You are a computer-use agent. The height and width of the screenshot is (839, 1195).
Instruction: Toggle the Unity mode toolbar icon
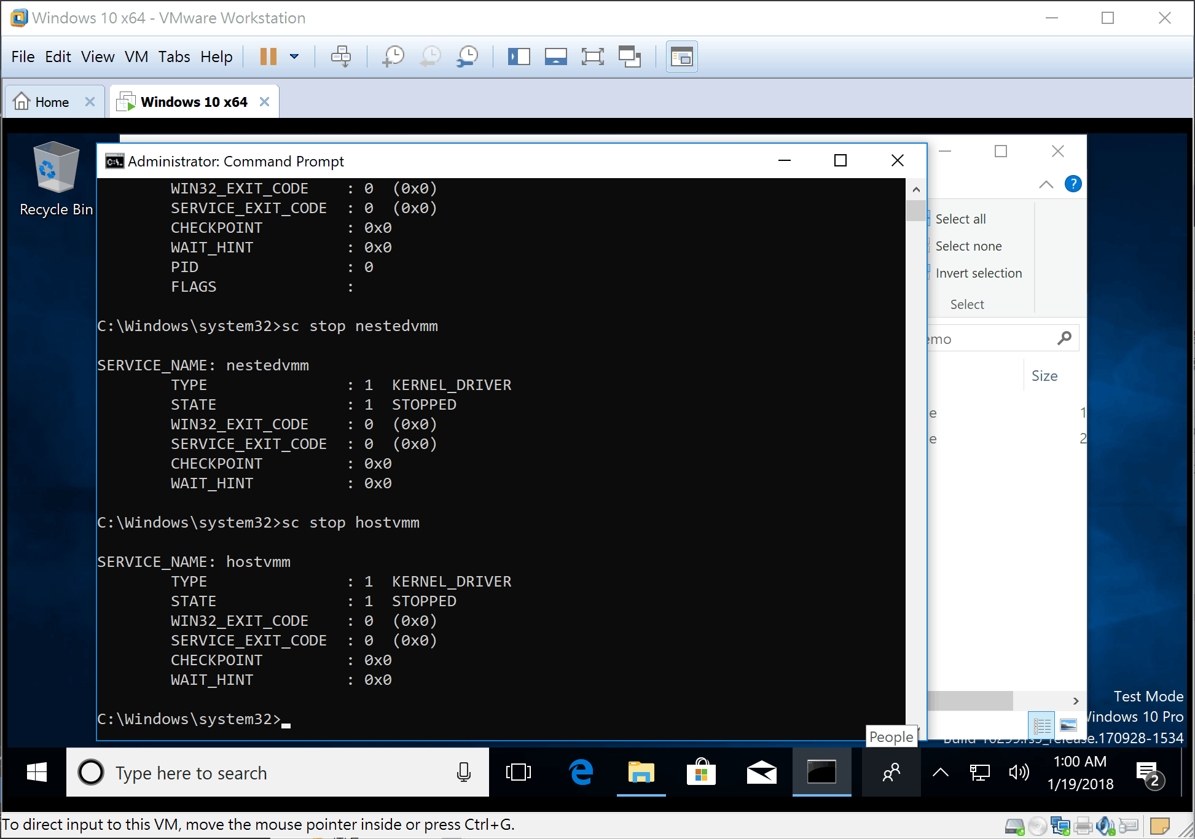pos(629,57)
